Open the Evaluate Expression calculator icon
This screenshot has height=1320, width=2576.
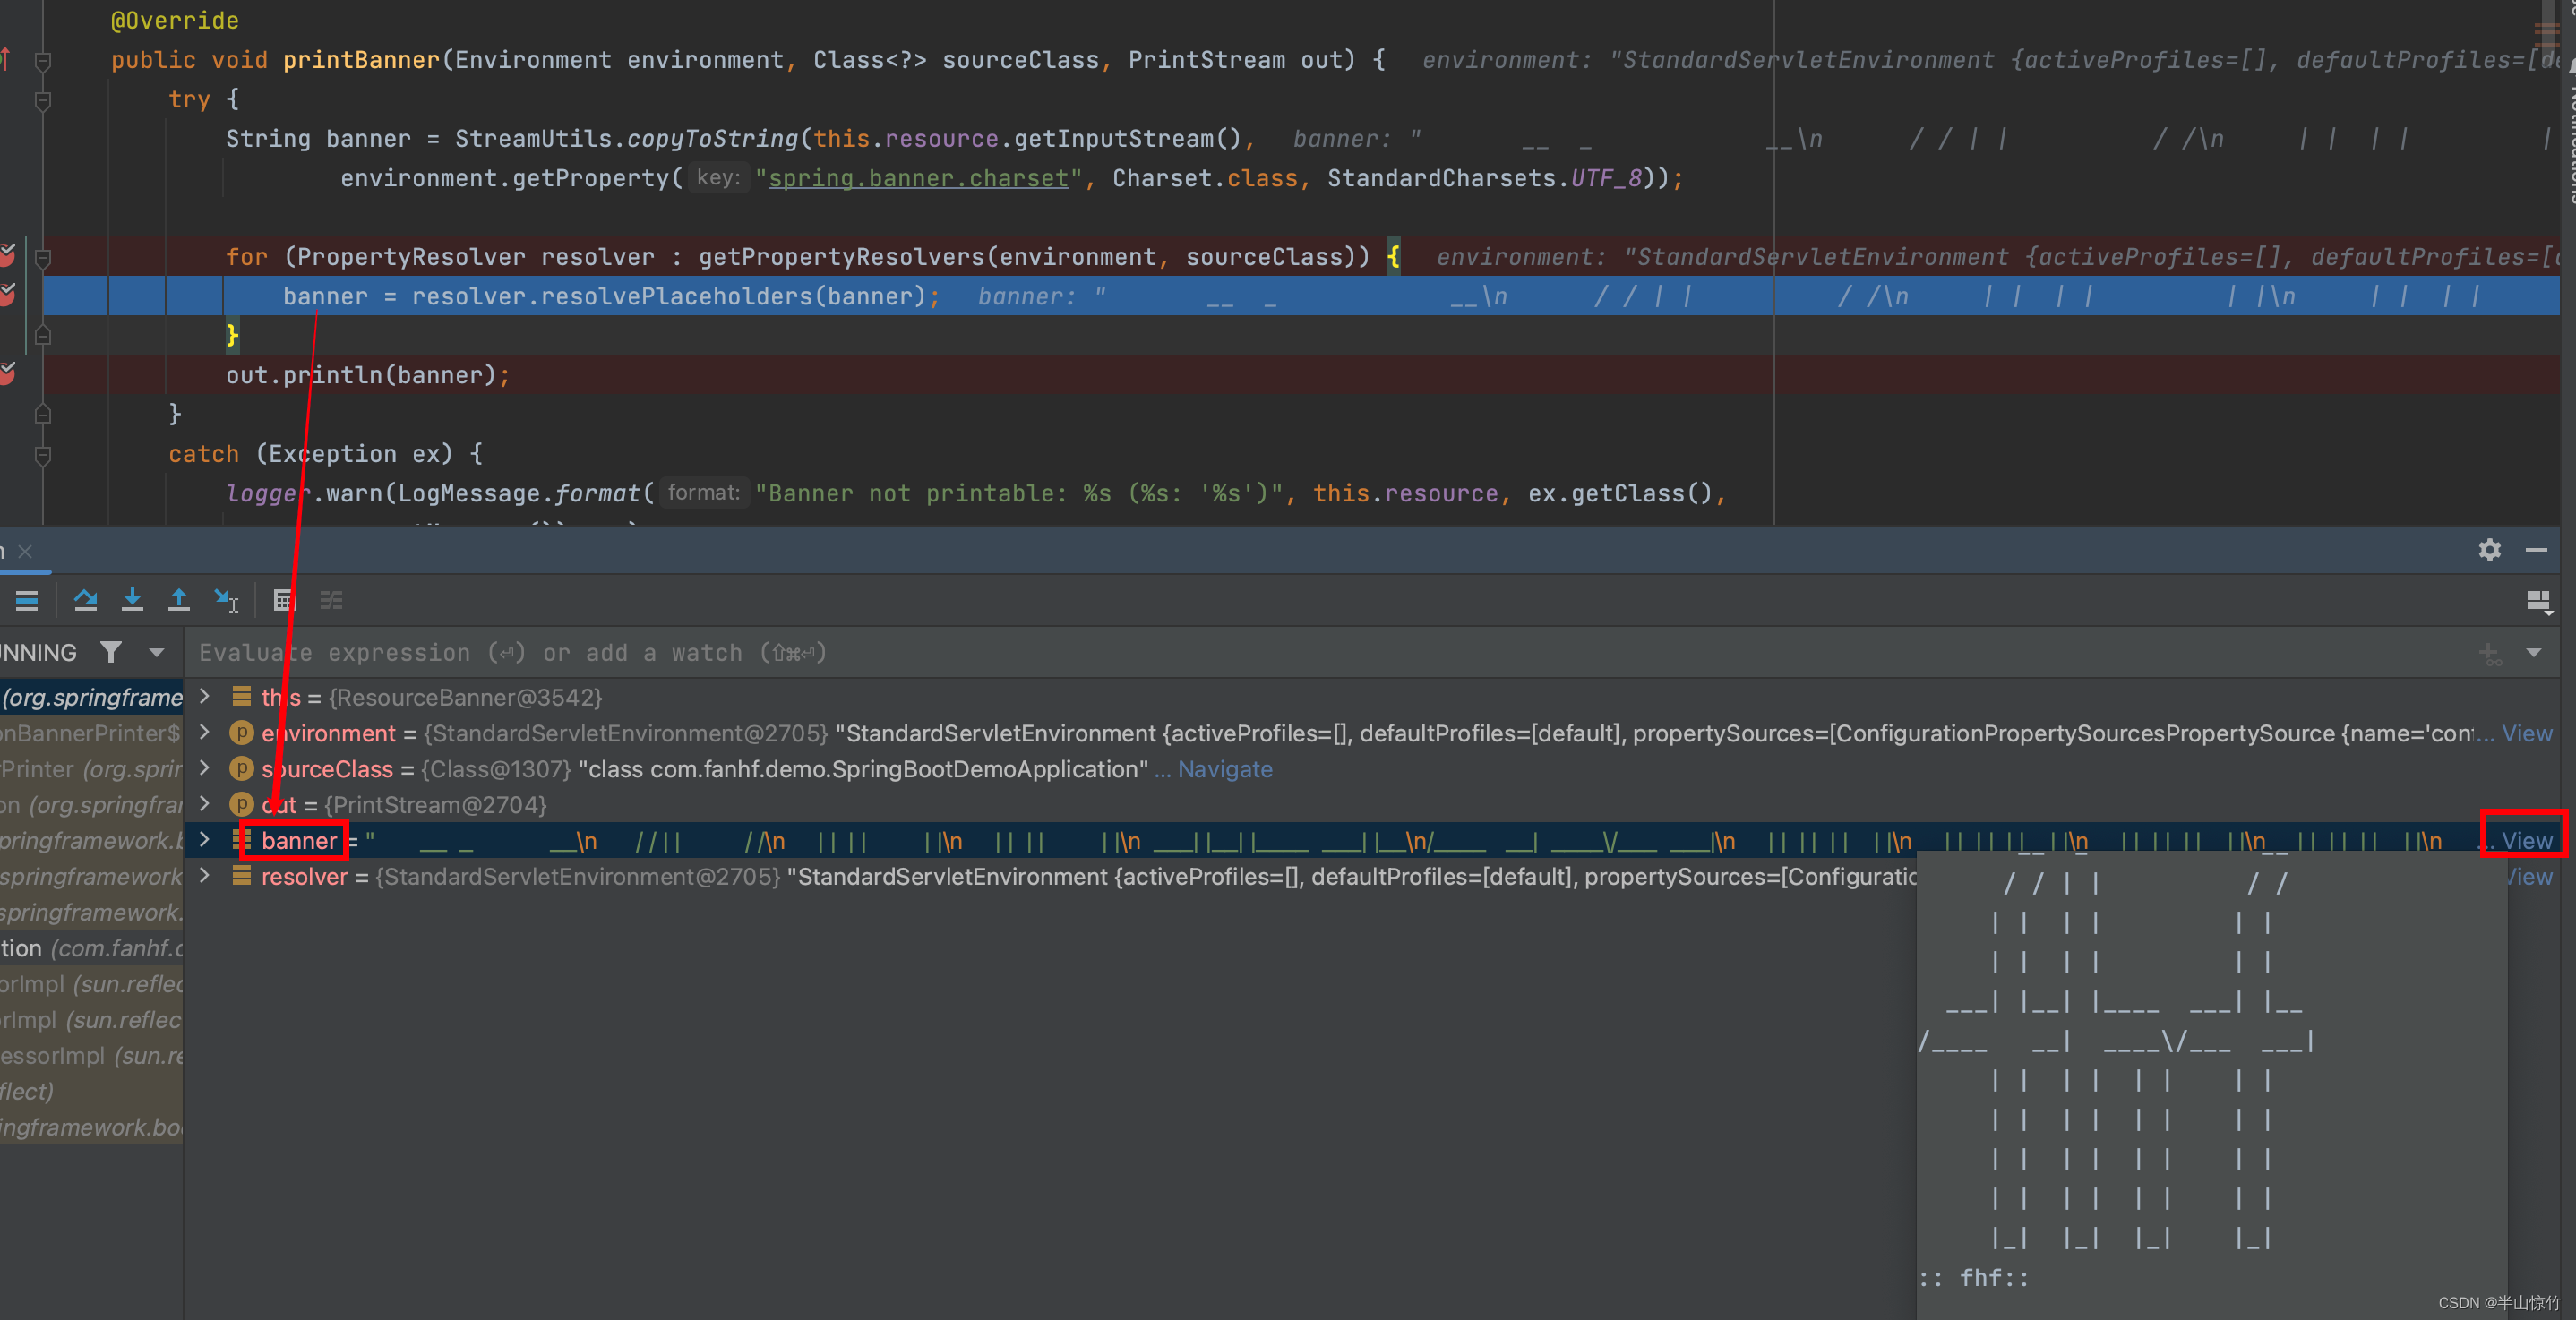pyautogui.click(x=284, y=600)
